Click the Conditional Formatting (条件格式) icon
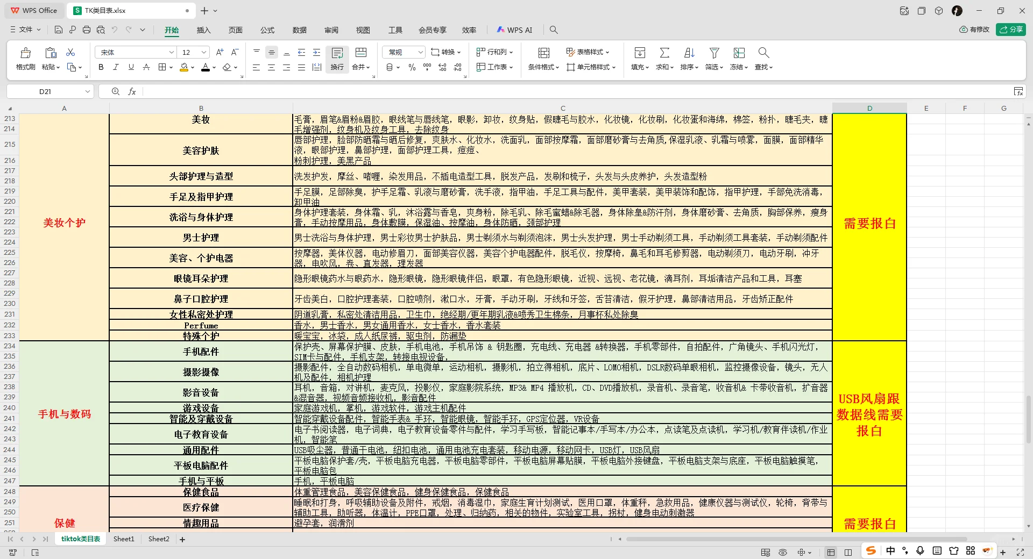This screenshot has width=1033, height=559. 544,53
